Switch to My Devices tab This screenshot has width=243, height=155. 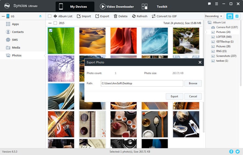click(x=75, y=7)
